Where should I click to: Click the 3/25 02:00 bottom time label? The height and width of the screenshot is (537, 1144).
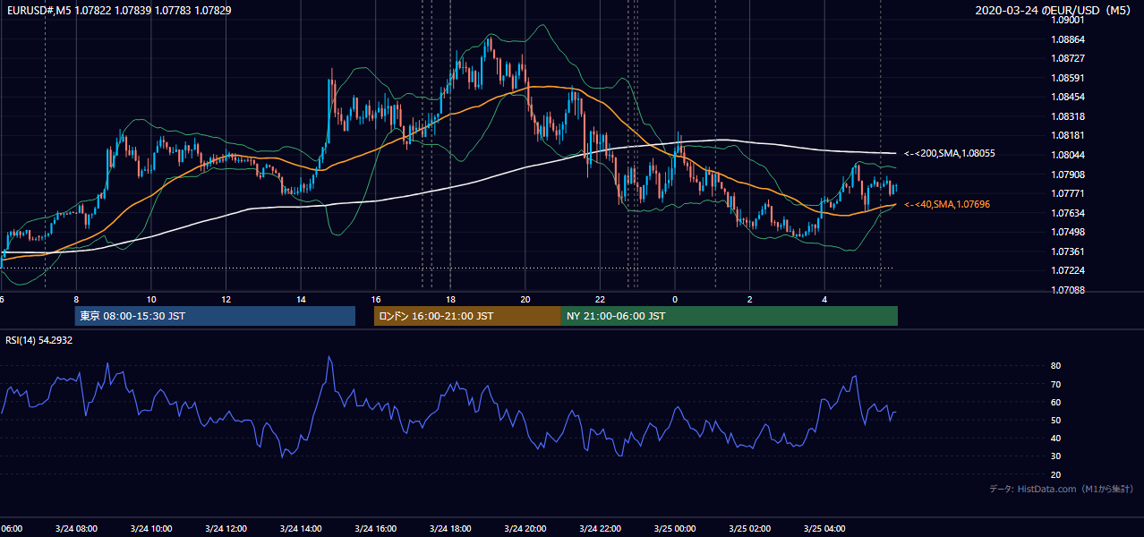click(x=749, y=529)
